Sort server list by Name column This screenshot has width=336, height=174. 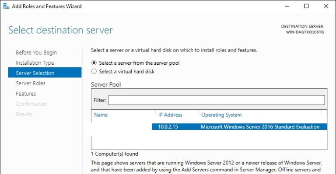[x=101, y=115]
